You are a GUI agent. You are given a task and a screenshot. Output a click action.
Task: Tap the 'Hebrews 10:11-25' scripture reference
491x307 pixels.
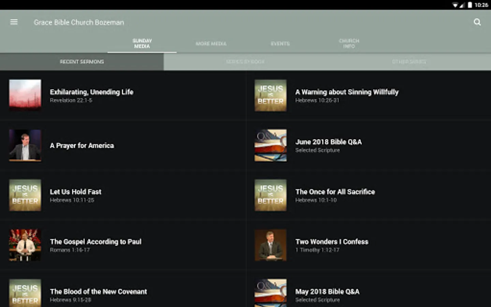[72, 200]
